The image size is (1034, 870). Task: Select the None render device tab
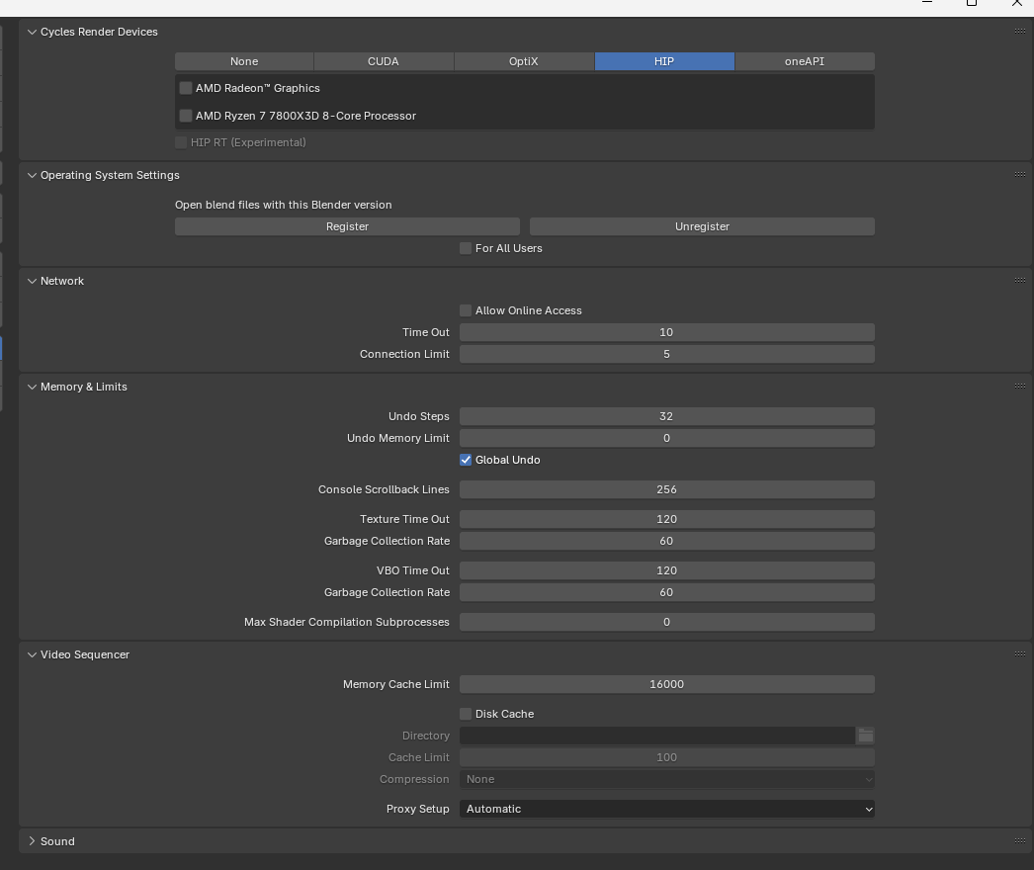(x=244, y=61)
